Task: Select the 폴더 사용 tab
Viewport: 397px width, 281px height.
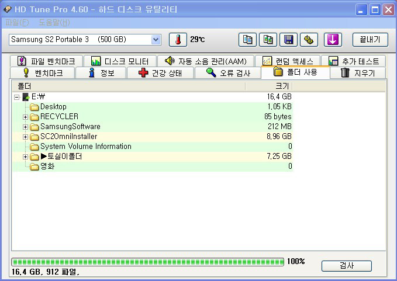Action: click(295, 72)
